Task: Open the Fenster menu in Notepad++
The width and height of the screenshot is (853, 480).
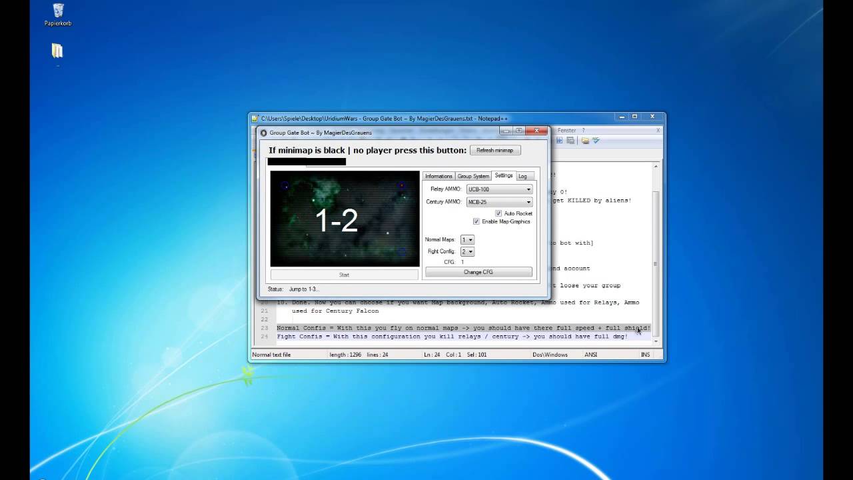Action: tap(567, 131)
